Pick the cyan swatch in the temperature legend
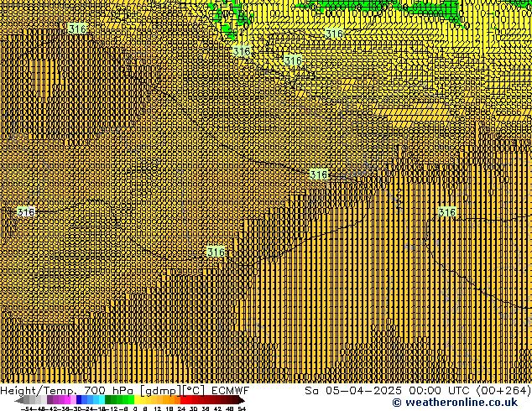This screenshot has height=411, width=532. pos(102,400)
